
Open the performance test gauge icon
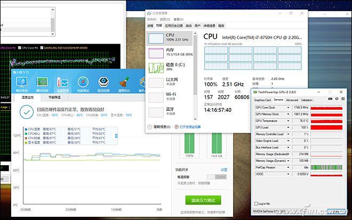[x=83, y=82]
